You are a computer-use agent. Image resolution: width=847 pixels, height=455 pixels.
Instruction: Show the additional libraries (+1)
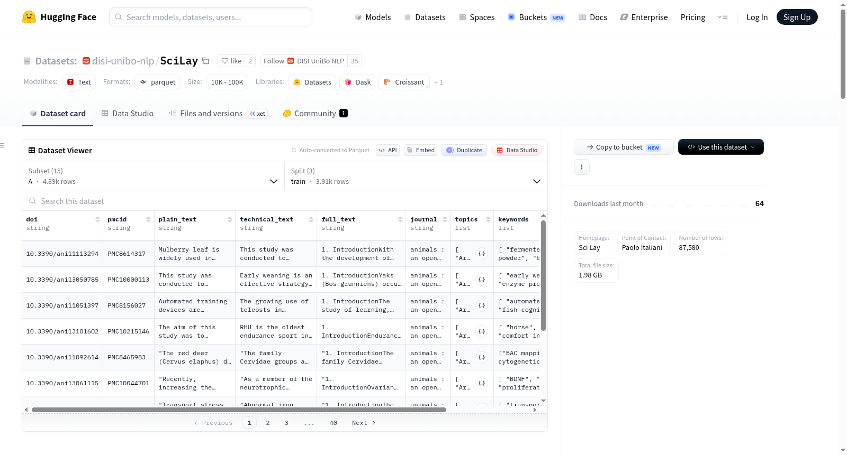[438, 82]
